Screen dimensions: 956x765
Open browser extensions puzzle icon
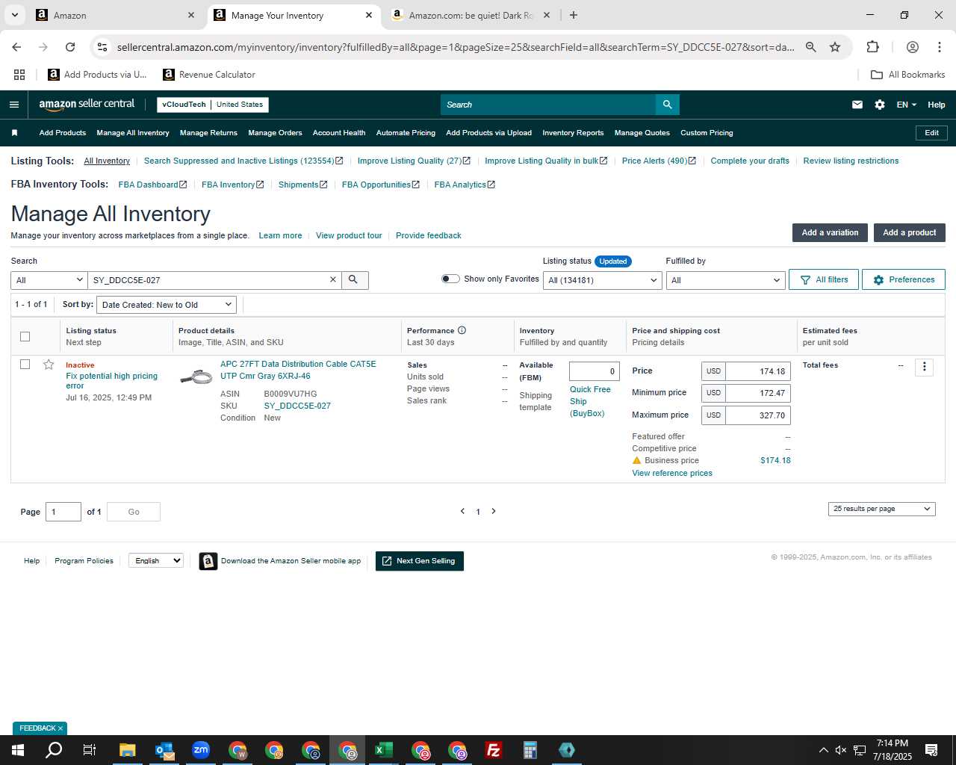[872, 47]
